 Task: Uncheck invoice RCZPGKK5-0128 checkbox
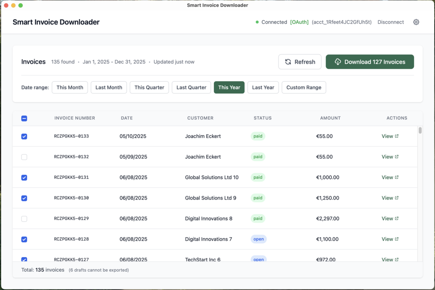24,239
